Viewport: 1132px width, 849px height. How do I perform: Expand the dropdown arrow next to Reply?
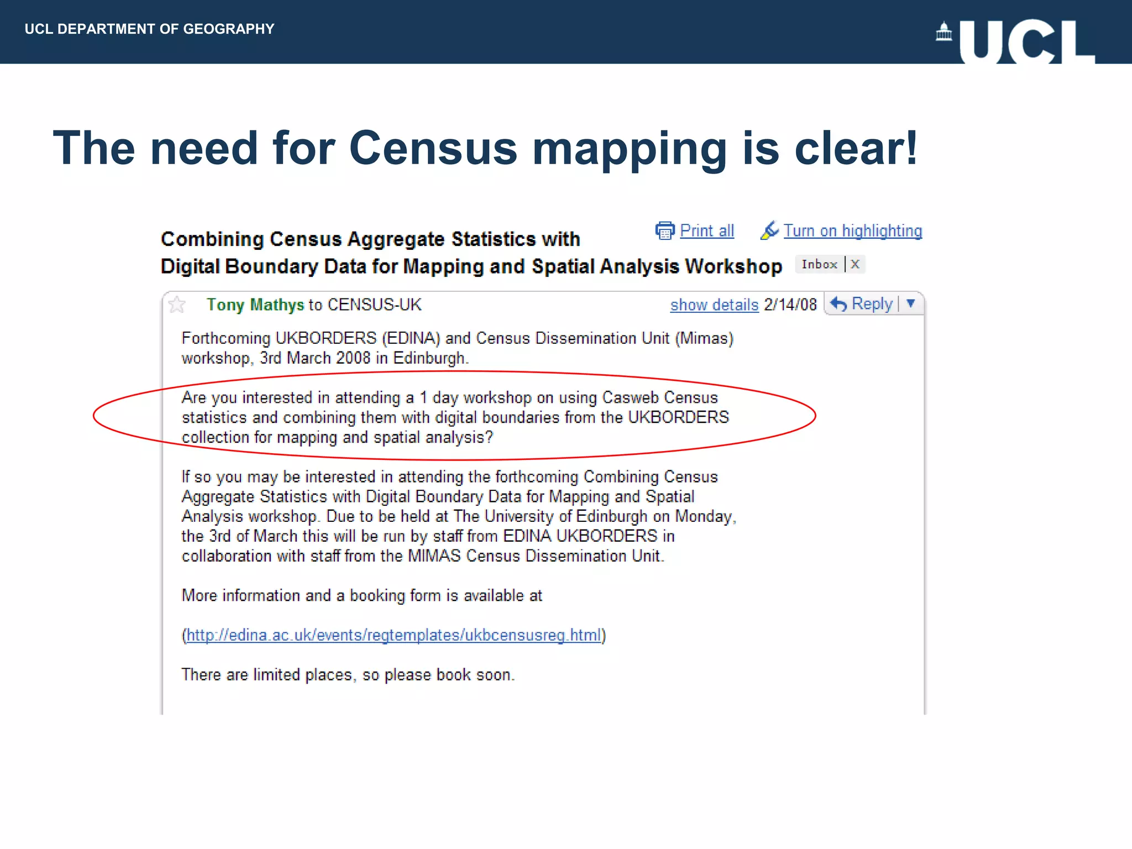pyautogui.click(x=911, y=303)
